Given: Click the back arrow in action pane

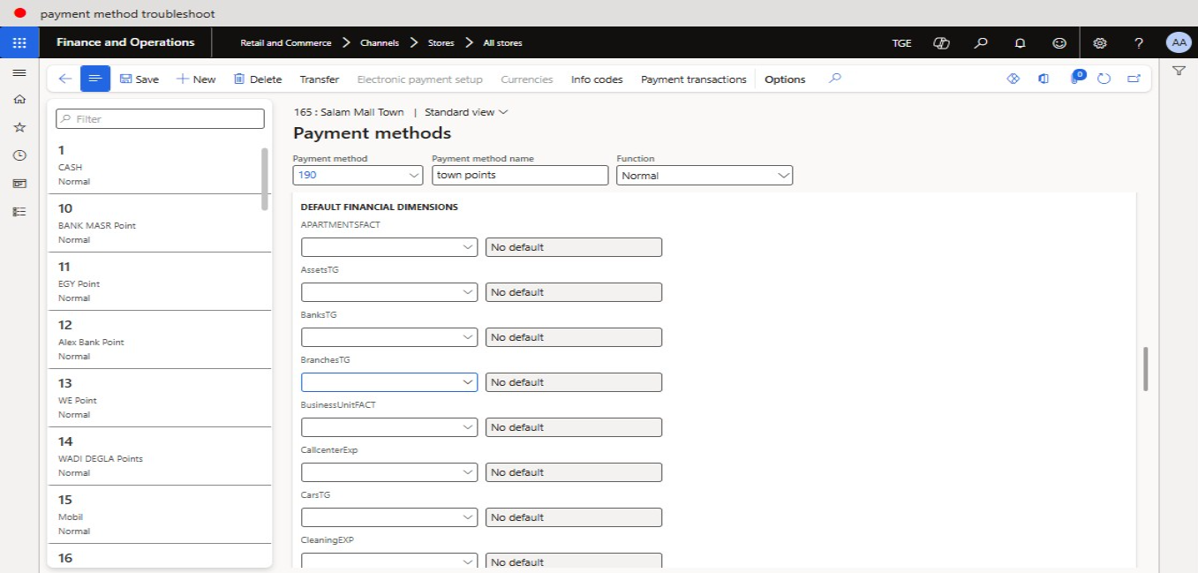Looking at the screenshot, I should tap(64, 79).
